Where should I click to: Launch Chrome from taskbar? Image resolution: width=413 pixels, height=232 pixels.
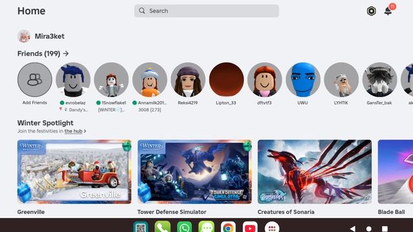228,227
